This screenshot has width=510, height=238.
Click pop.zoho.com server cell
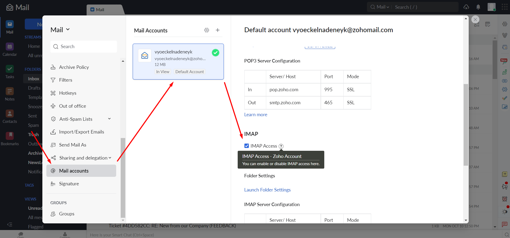click(293, 90)
